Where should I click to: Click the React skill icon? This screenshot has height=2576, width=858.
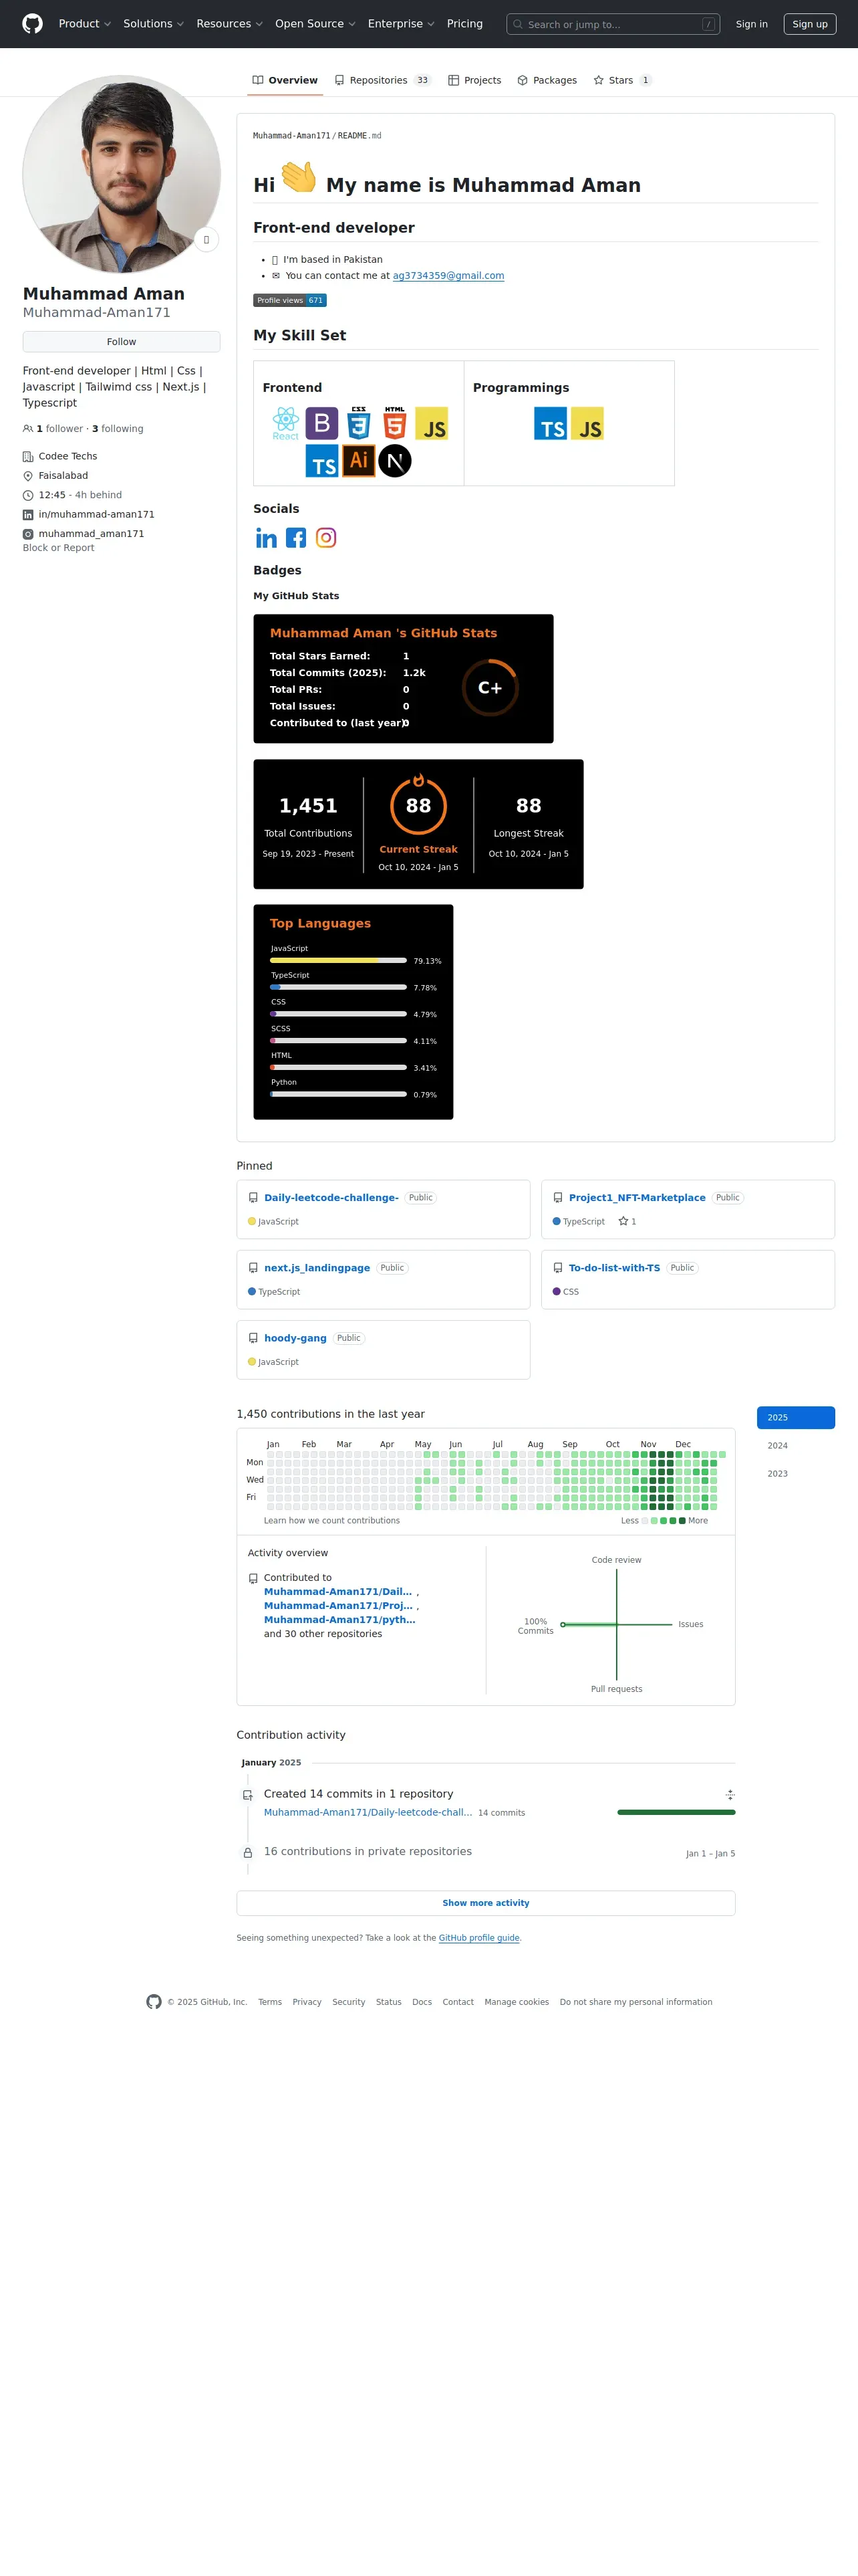click(286, 424)
